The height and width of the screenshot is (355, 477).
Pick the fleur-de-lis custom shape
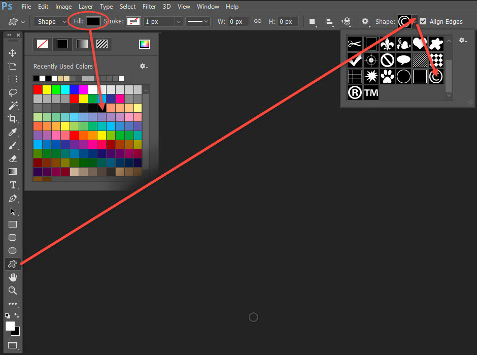click(x=387, y=44)
